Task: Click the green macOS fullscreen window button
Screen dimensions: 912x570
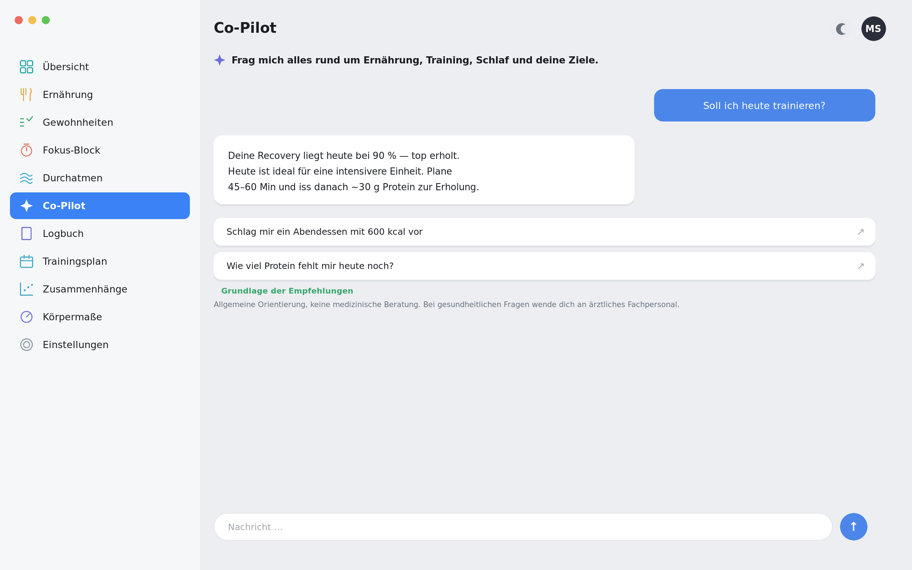Action: tap(46, 20)
